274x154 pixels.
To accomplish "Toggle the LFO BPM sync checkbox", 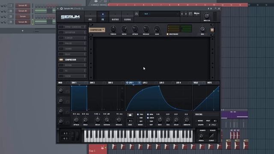I will [x=148, y=114].
